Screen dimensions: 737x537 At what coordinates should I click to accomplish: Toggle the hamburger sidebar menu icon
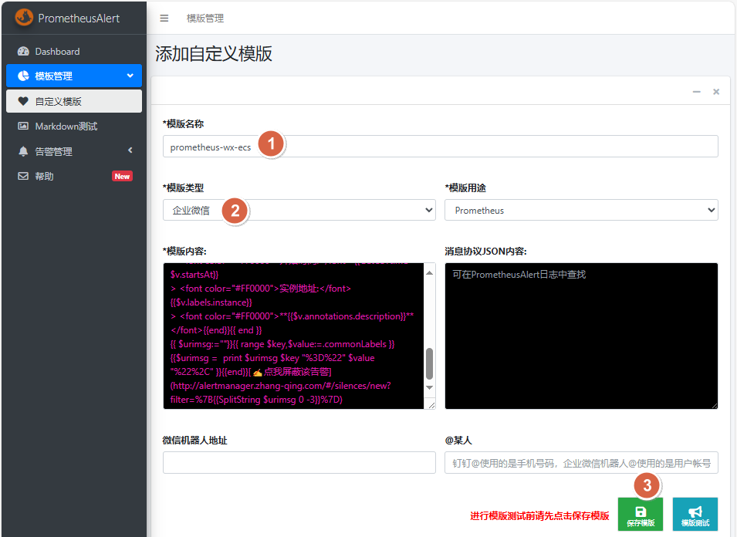coord(164,19)
